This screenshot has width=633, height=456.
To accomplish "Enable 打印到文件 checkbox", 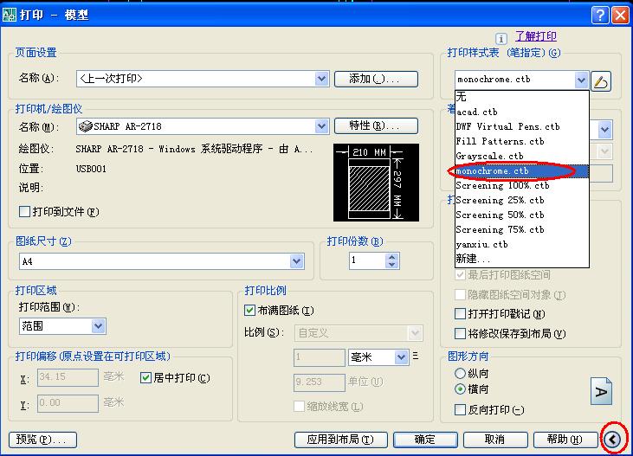I will tap(24, 211).
